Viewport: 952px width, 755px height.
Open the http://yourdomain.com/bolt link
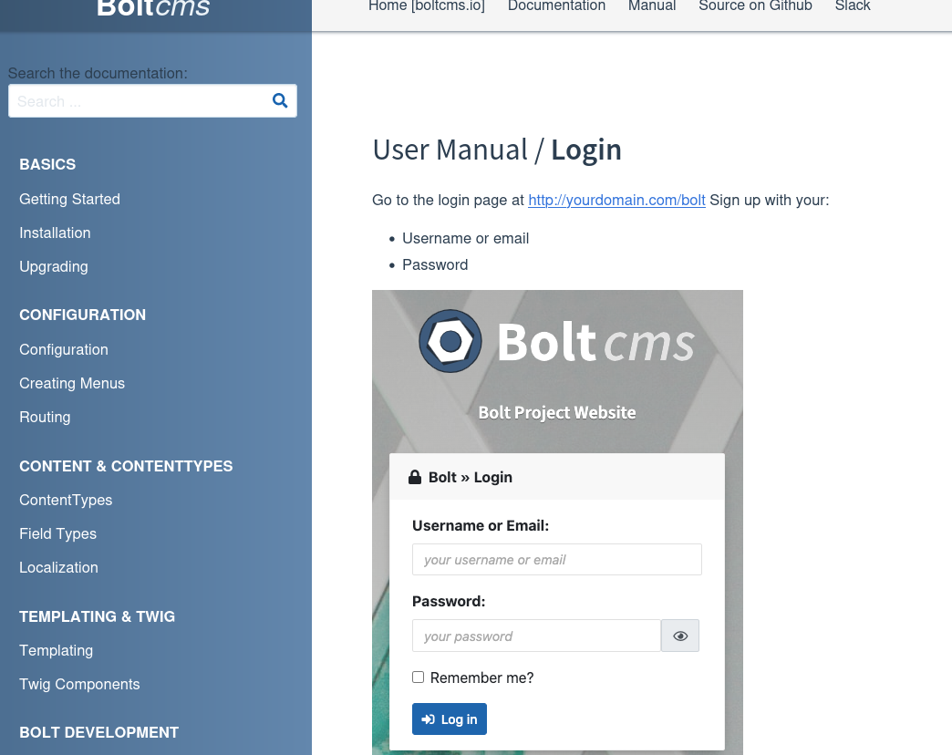616,201
